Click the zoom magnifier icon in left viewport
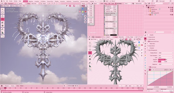This screenshot has width=174, height=93. [85, 16]
